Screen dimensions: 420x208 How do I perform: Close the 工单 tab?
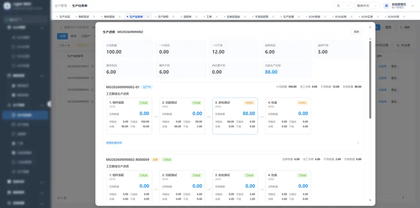click(217, 16)
